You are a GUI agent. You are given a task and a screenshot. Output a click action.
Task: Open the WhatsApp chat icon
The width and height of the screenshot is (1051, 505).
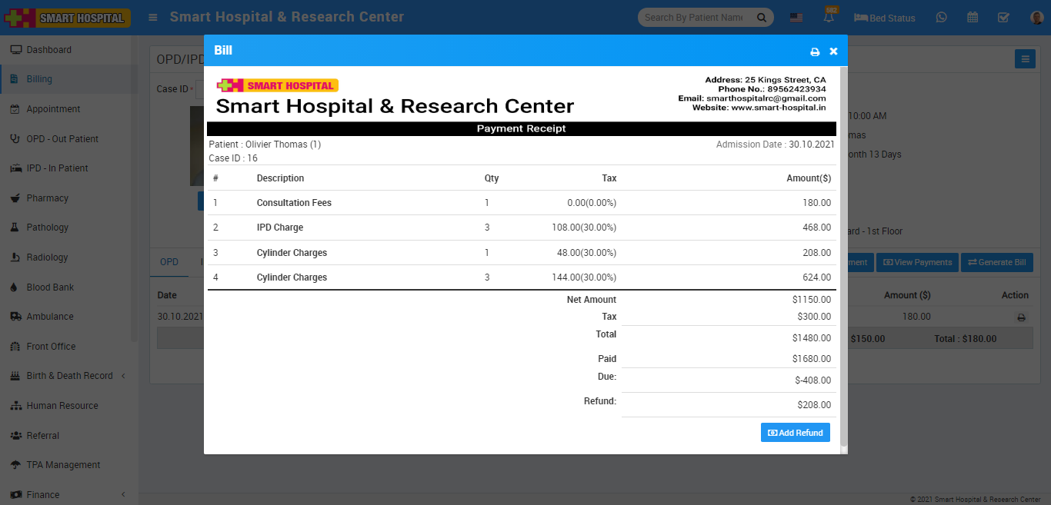pos(942,17)
